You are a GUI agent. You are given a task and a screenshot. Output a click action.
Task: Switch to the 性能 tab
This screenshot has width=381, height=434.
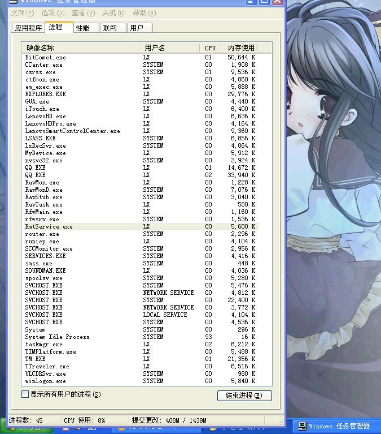pyautogui.click(x=86, y=28)
